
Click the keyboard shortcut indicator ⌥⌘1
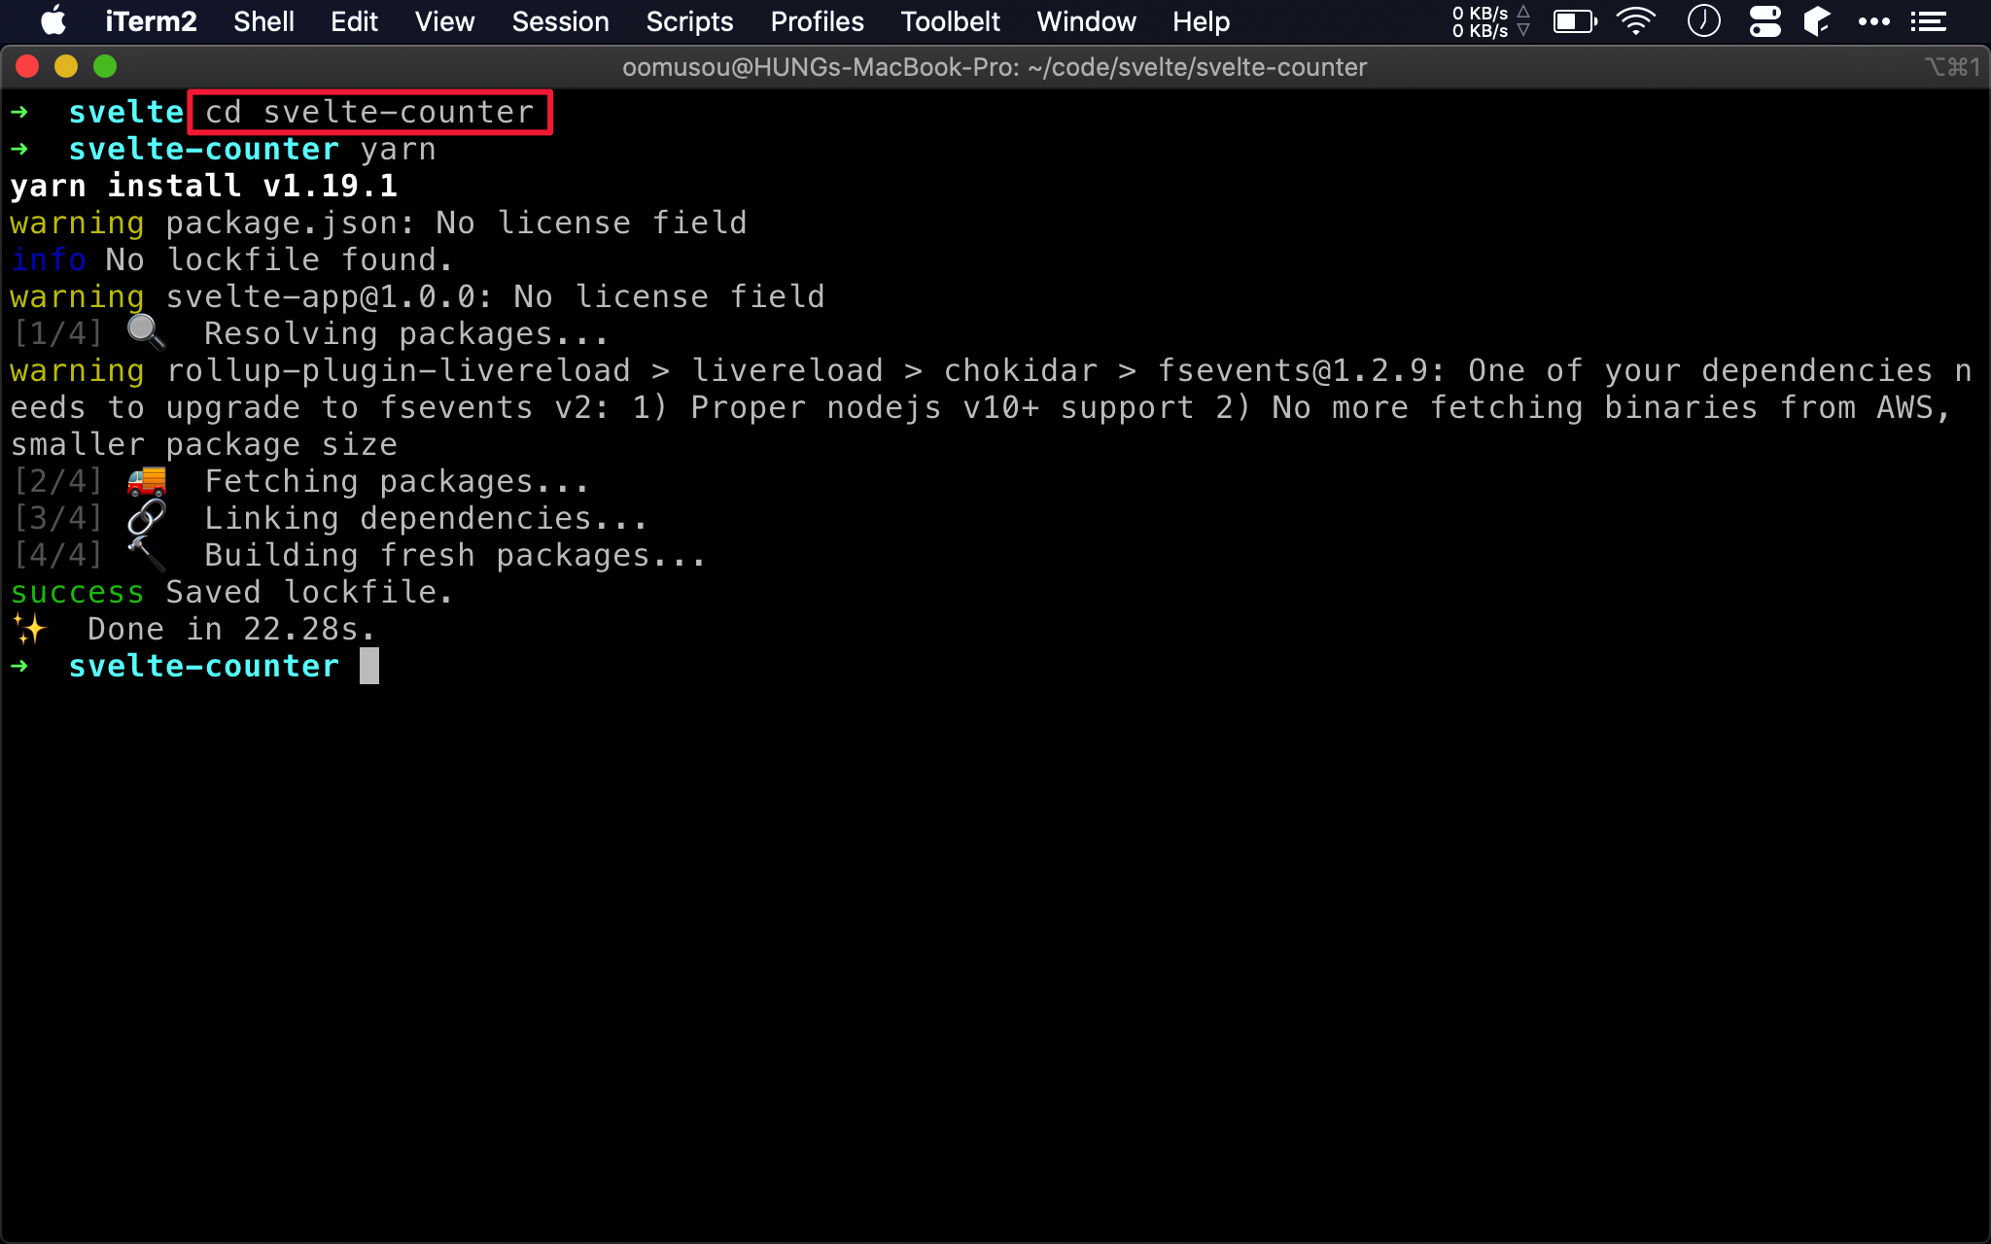coord(1952,67)
